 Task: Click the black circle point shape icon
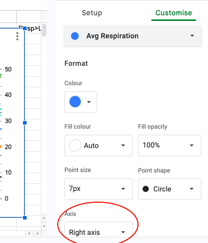[x=146, y=189]
